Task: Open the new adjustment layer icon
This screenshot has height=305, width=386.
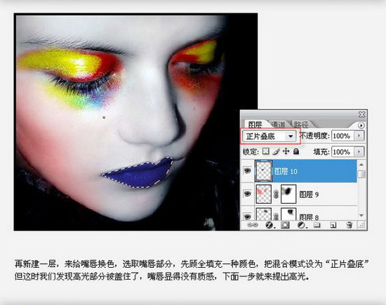Action: pos(302,225)
